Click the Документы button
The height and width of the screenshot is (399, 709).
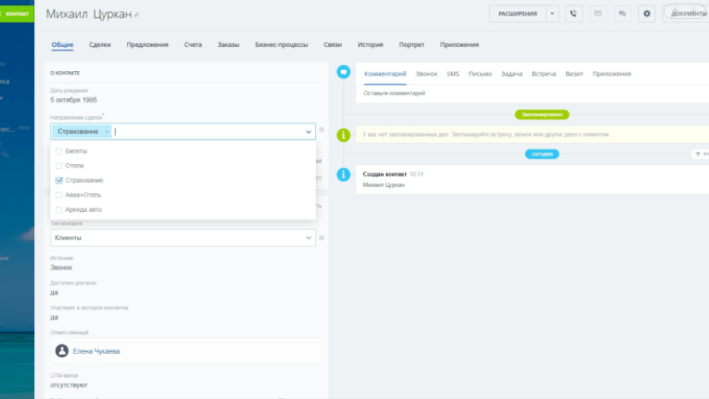687,13
